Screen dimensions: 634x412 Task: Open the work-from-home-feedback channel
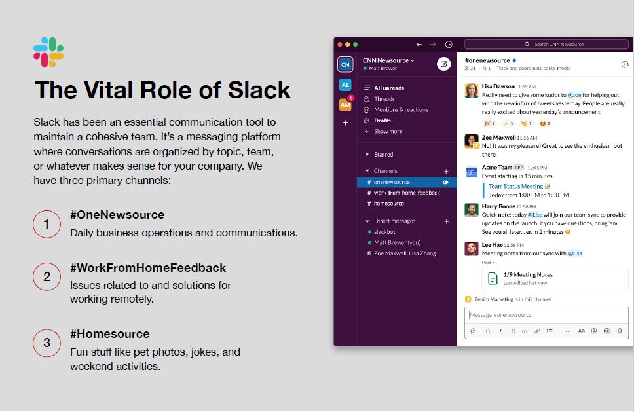coord(407,193)
